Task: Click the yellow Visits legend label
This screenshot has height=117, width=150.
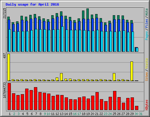Action: [146, 63]
